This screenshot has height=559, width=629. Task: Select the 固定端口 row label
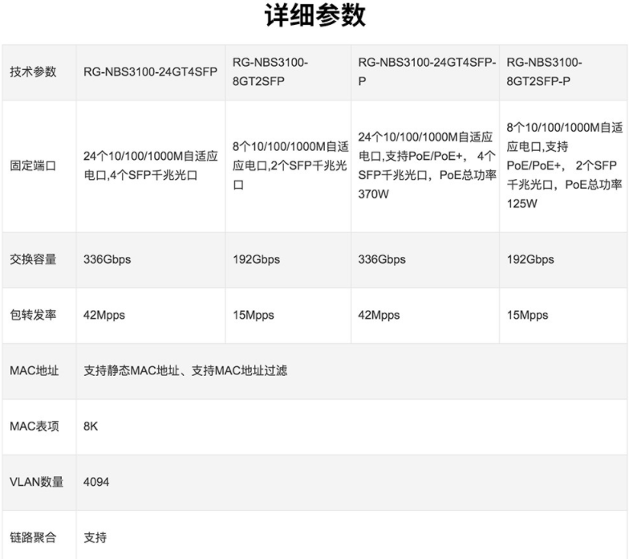coord(33,165)
